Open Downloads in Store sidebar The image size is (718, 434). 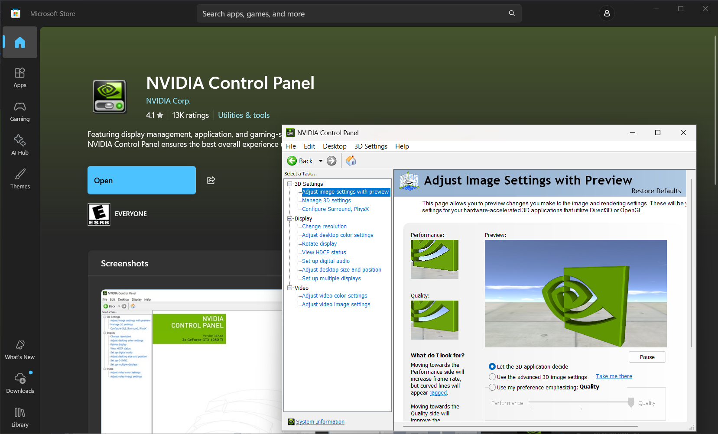pos(20,384)
